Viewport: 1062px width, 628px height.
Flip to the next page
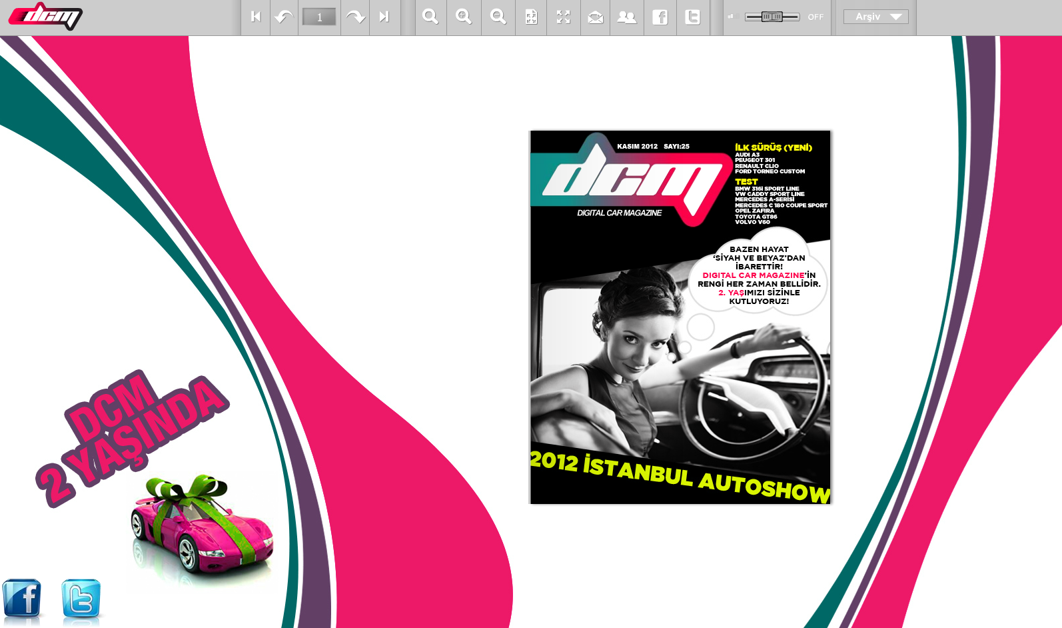point(355,17)
